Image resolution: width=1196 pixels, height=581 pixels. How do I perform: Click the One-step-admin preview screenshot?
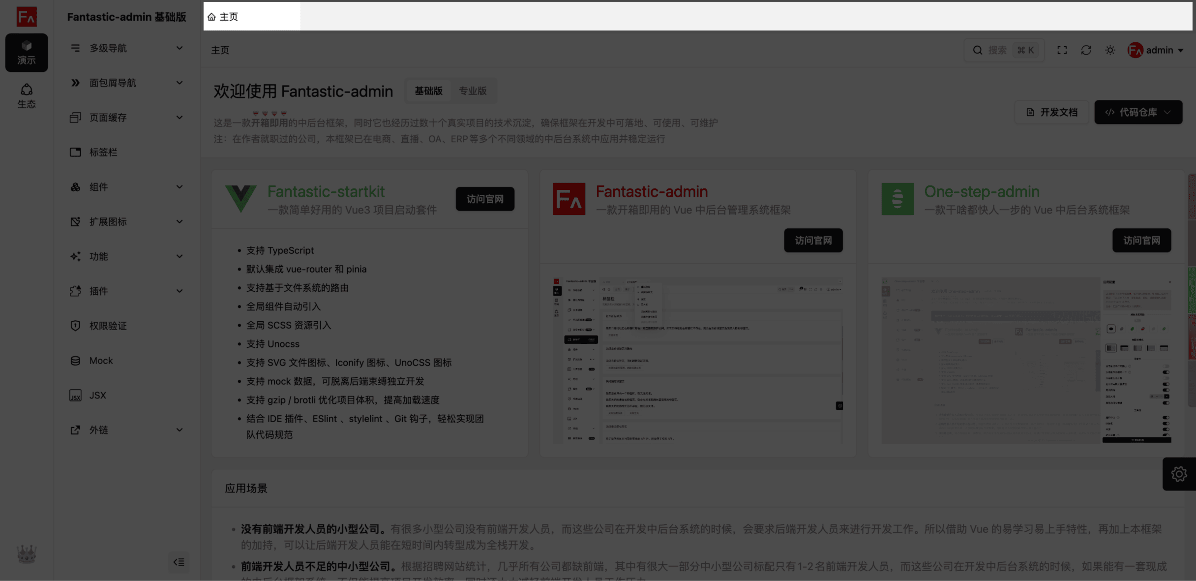pyautogui.click(x=1026, y=360)
